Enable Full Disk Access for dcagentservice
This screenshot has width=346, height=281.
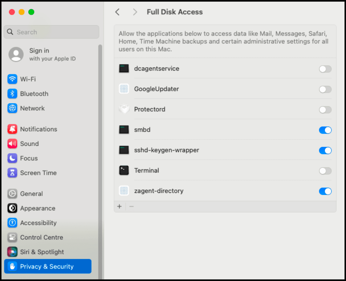pos(325,69)
